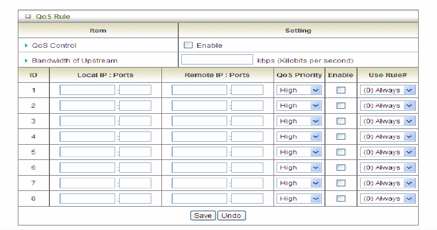
Task: Tick the Enable checkbox for rule 1
Action: (341, 90)
